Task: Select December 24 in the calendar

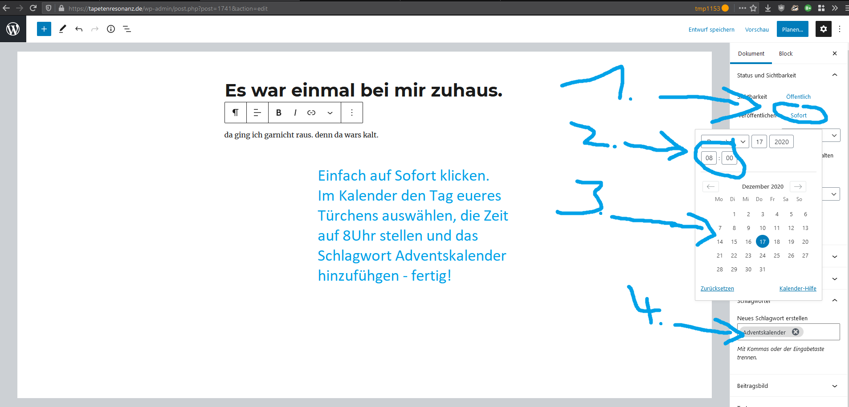Action: pos(762,255)
